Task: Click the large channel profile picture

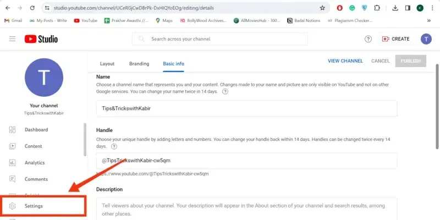Action: (44, 78)
